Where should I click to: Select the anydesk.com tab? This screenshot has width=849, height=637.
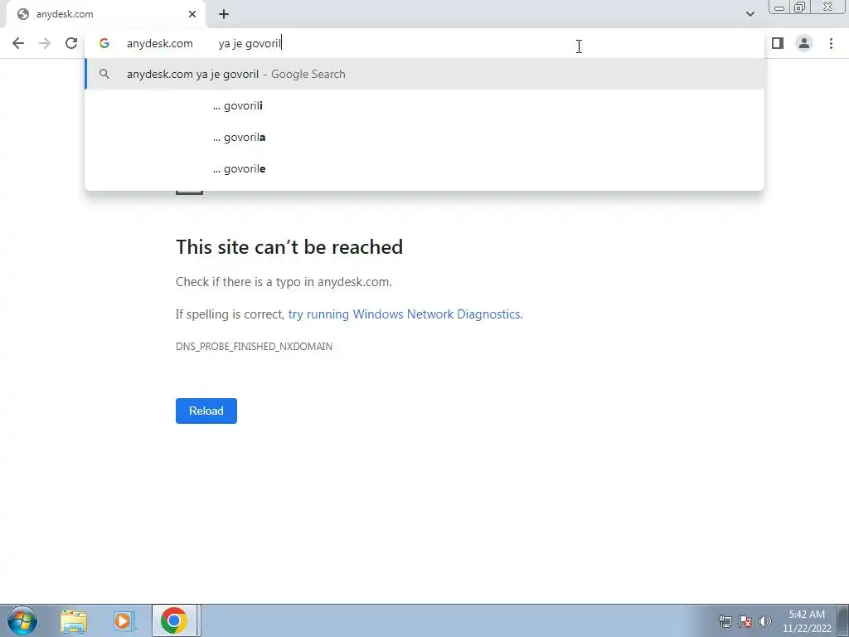pos(105,14)
